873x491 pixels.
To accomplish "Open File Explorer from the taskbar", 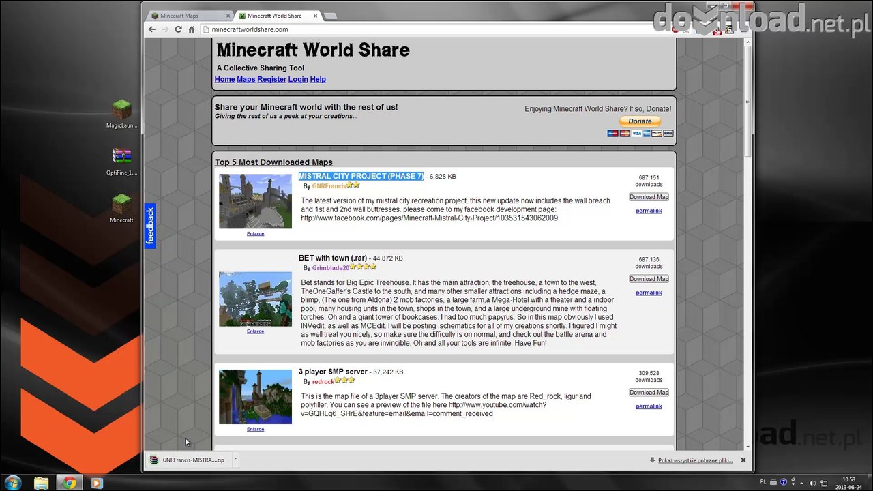I will [x=42, y=483].
